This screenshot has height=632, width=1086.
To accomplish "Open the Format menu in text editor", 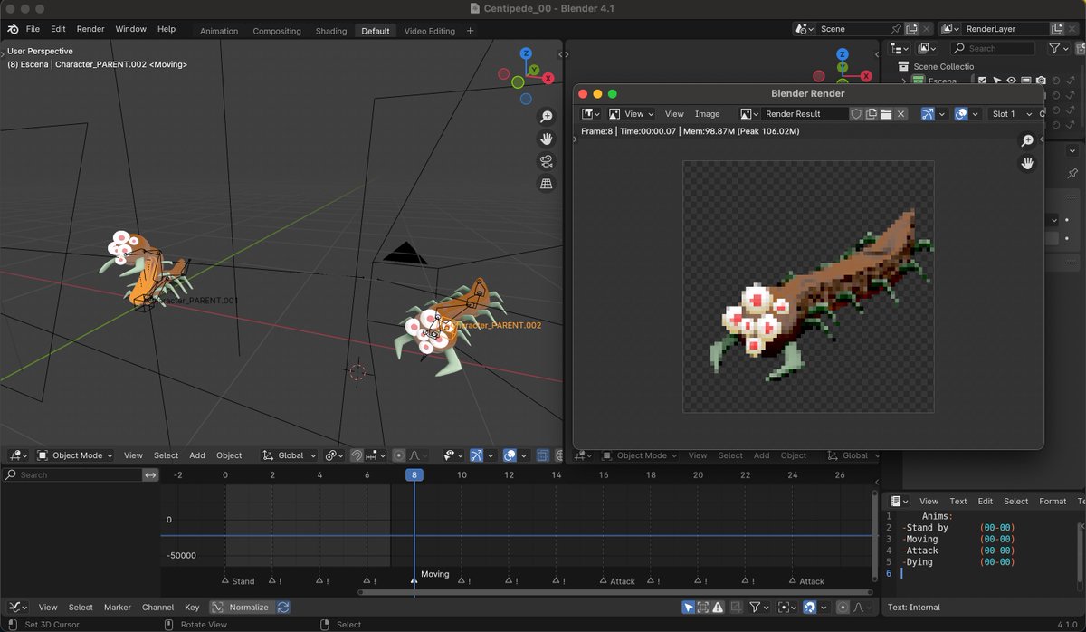I will click(x=1053, y=501).
